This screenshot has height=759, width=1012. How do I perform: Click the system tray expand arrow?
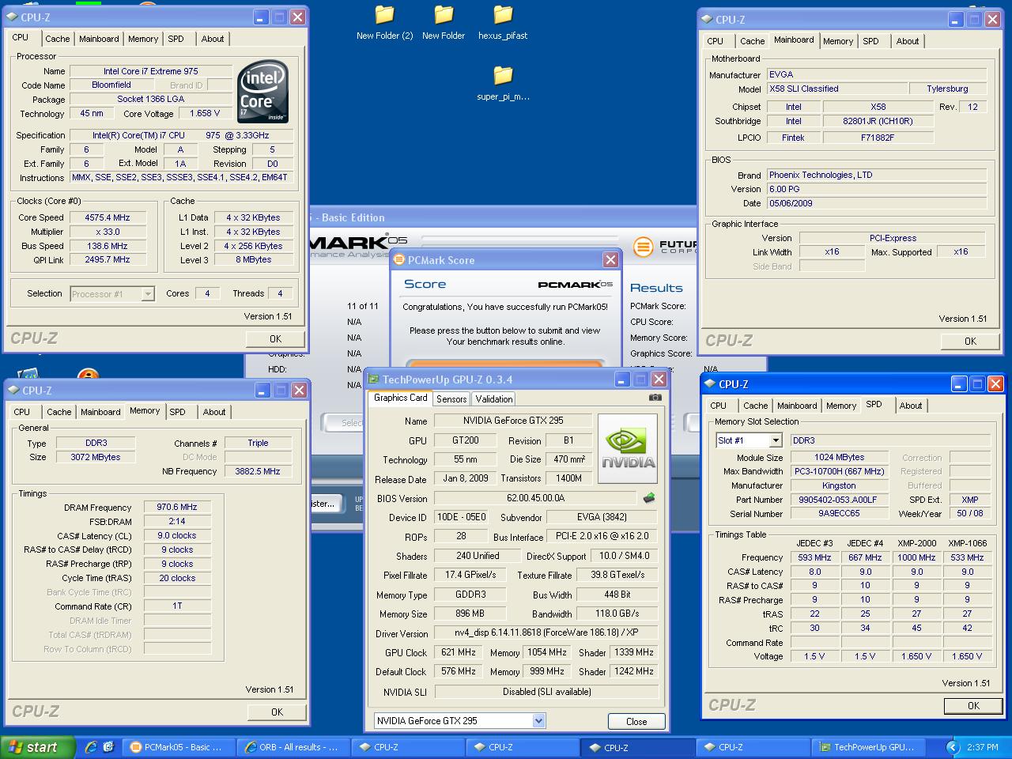click(x=952, y=746)
